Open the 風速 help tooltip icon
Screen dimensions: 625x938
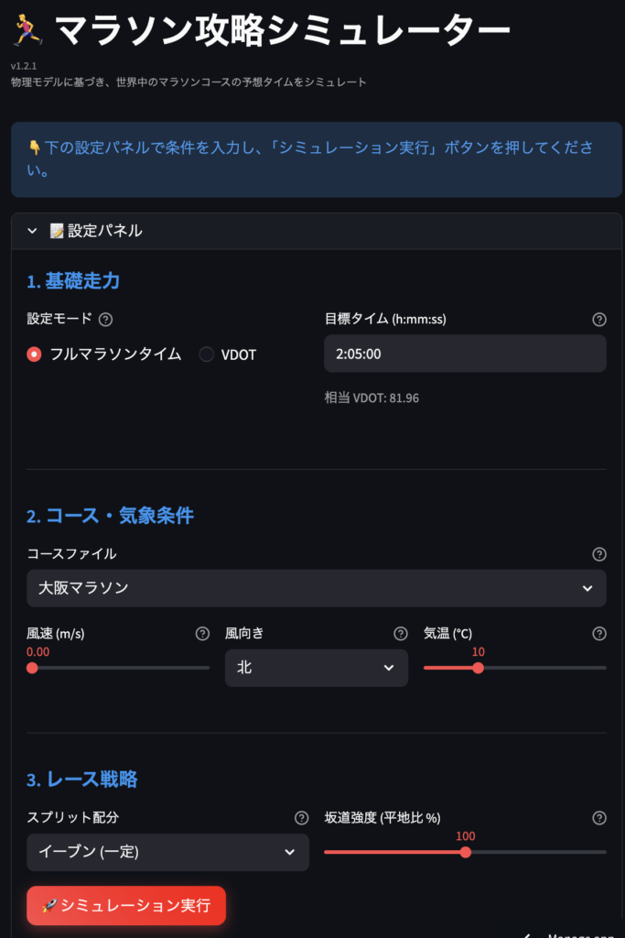pos(202,633)
